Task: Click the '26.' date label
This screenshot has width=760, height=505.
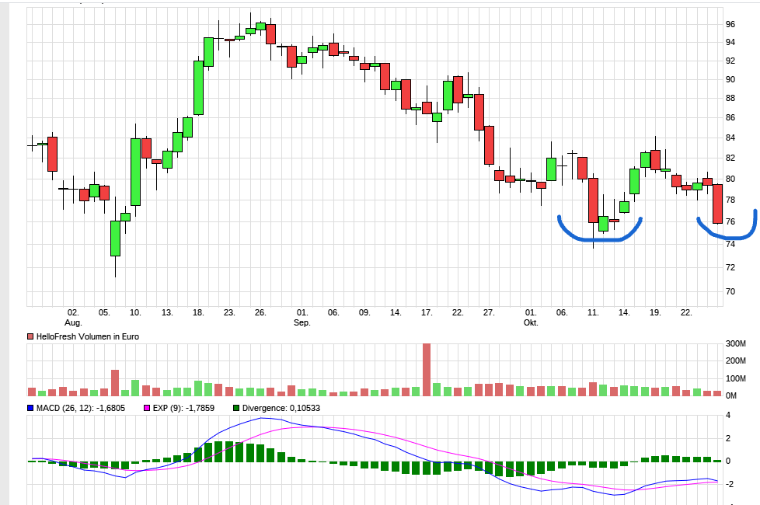Action: pyautogui.click(x=260, y=312)
